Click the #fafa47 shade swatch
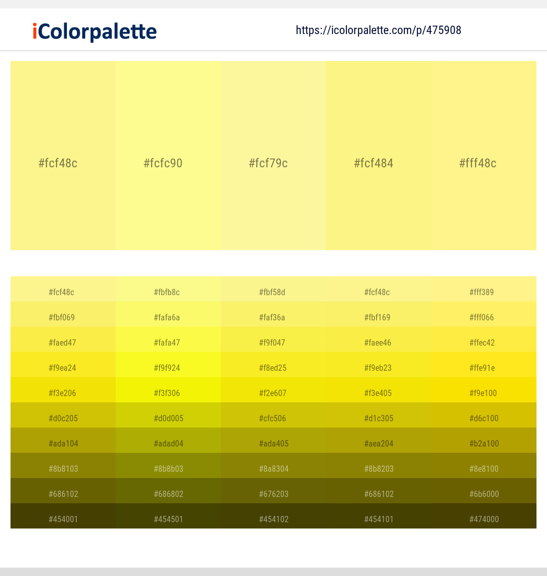 coord(168,342)
